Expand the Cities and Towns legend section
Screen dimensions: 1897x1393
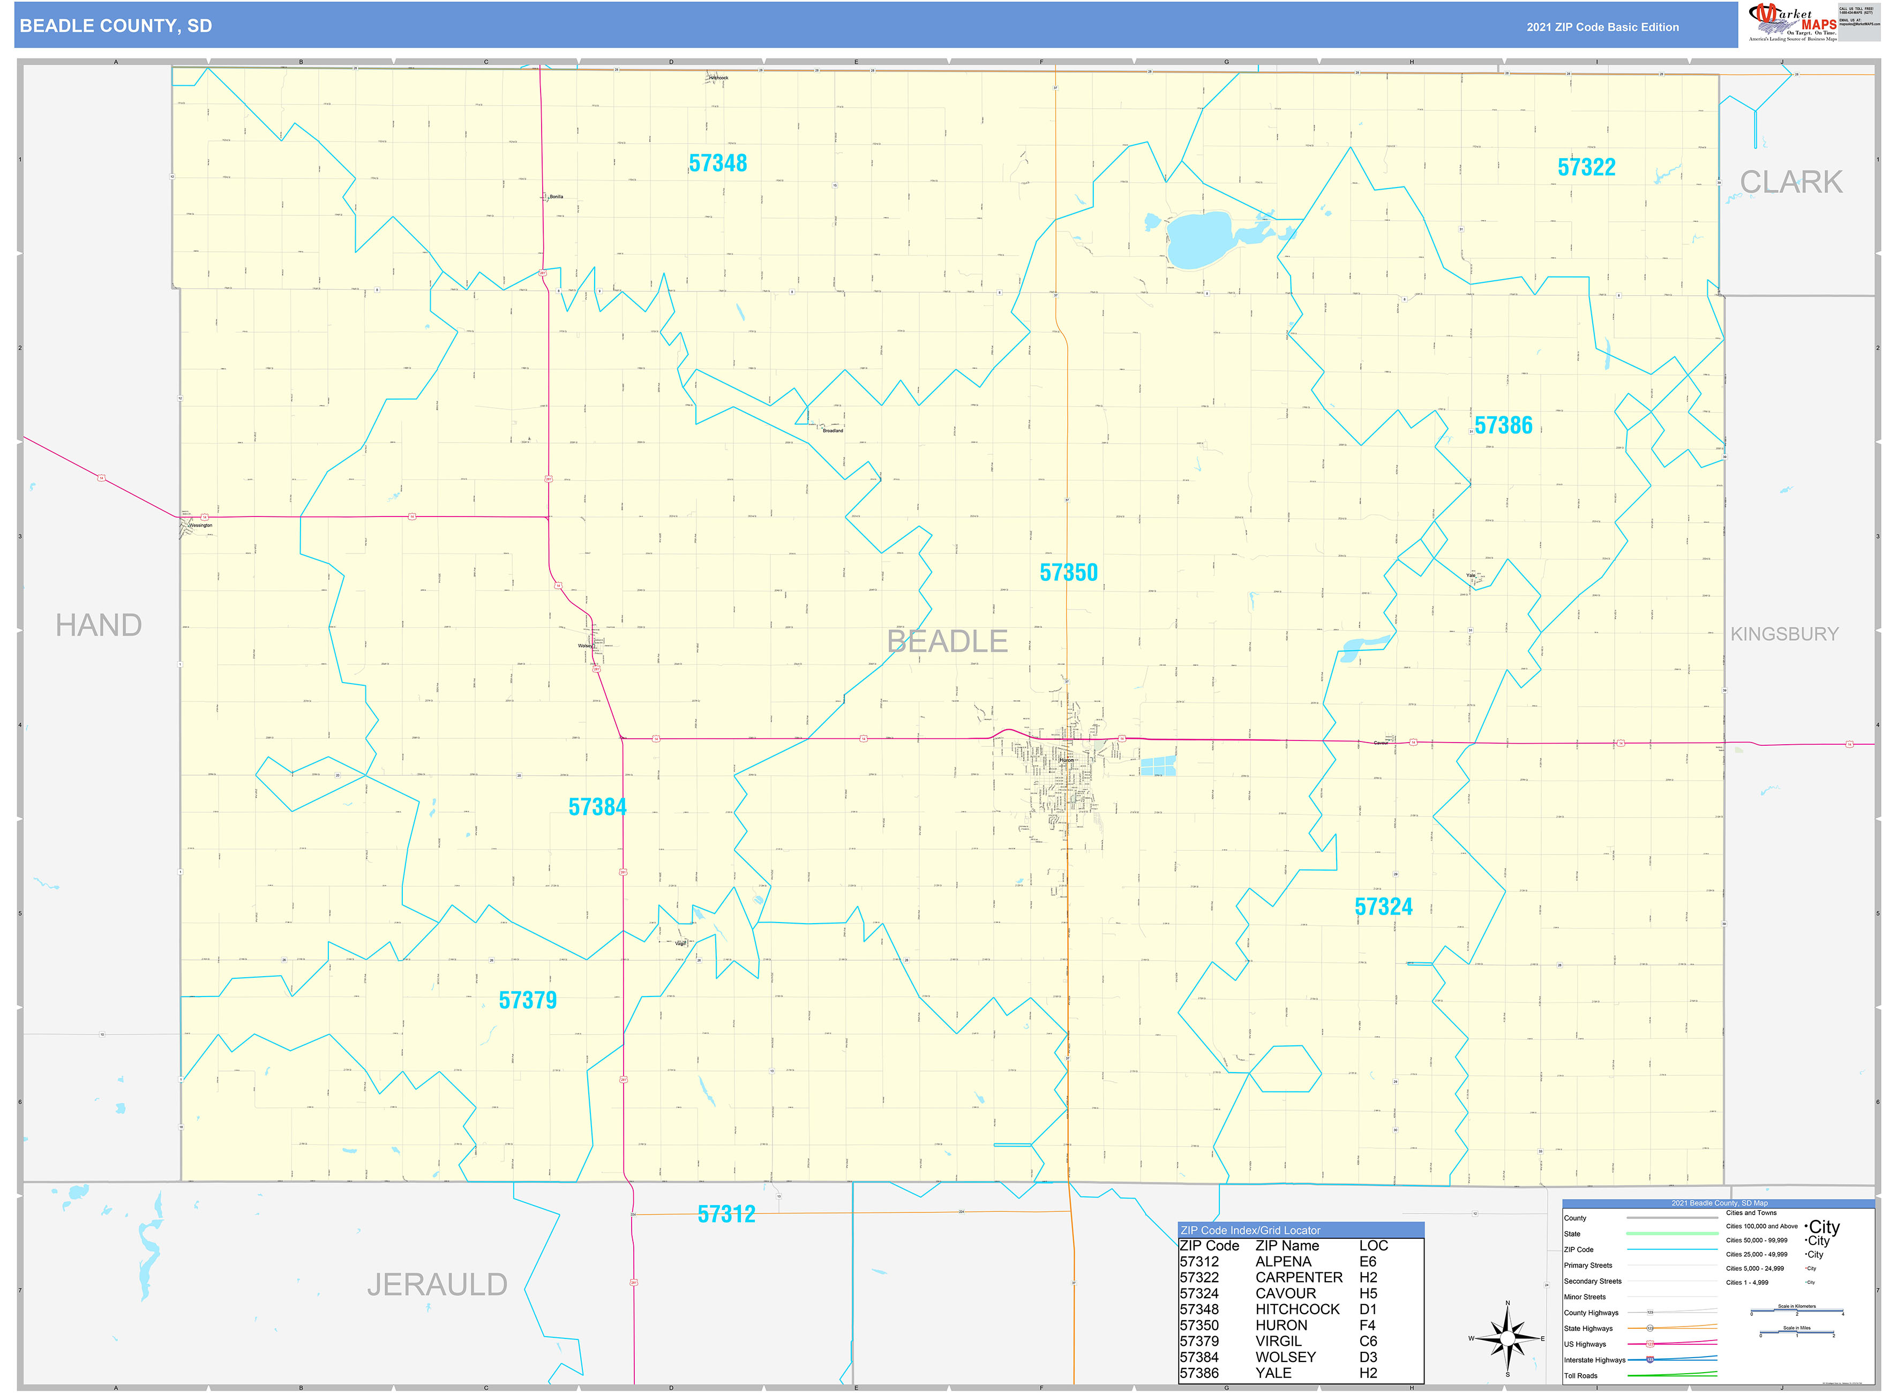pyautogui.click(x=1752, y=1214)
